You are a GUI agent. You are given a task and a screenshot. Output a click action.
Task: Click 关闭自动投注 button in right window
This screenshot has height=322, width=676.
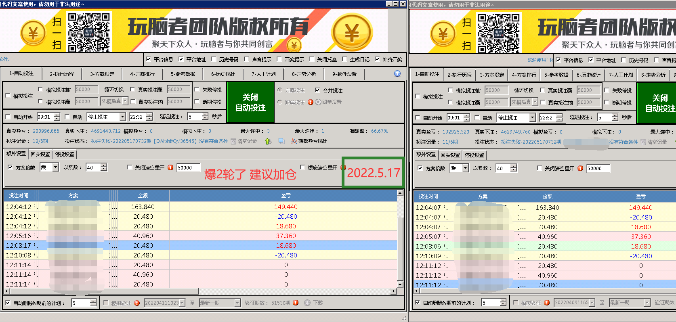point(657,103)
